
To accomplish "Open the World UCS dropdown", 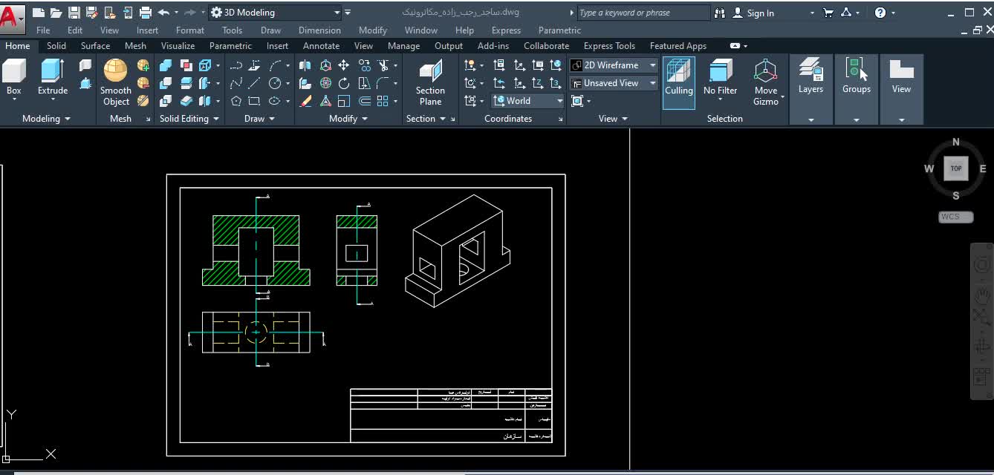I will pos(527,101).
